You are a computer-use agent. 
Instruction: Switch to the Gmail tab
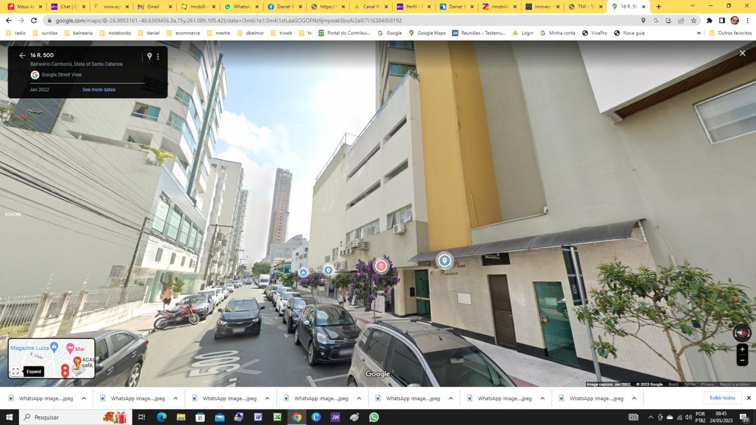click(x=154, y=6)
